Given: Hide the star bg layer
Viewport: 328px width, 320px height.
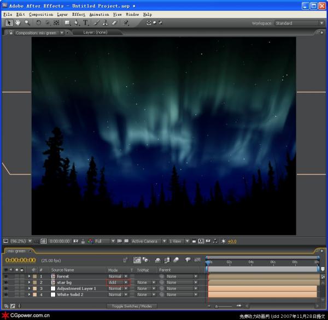Looking at the screenshot, I should (6, 282).
